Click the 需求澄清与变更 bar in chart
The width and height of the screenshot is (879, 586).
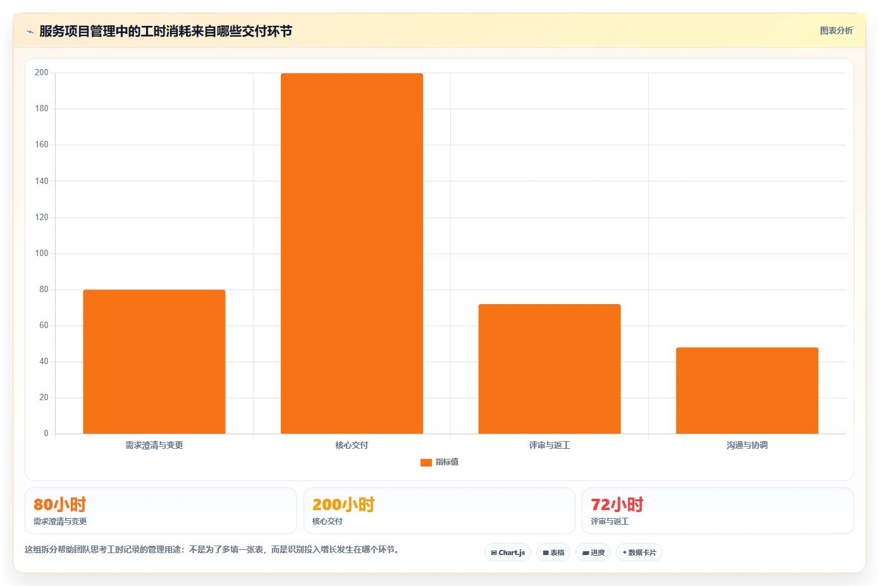[154, 362]
